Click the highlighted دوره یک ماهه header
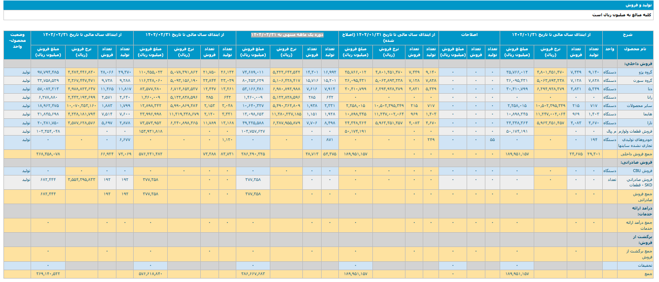Image resolution: width=659 pixels, height=282 pixels. tap(287, 35)
